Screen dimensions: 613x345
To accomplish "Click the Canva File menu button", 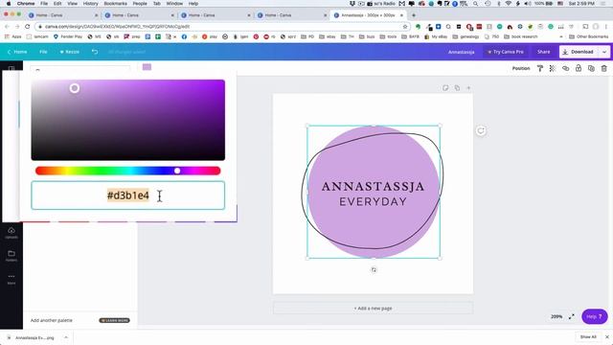I will coord(43,52).
